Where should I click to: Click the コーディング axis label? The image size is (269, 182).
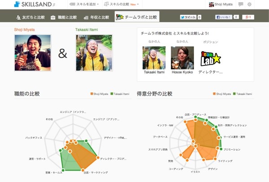[x=176, y=169]
